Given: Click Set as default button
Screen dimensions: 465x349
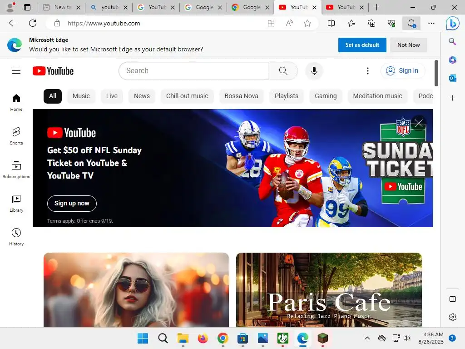Looking at the screenshot, I should [362, 45].
